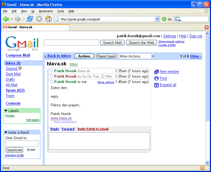Click the Back arrow in Firefox toolbar
211x172 pixels.
6,19
